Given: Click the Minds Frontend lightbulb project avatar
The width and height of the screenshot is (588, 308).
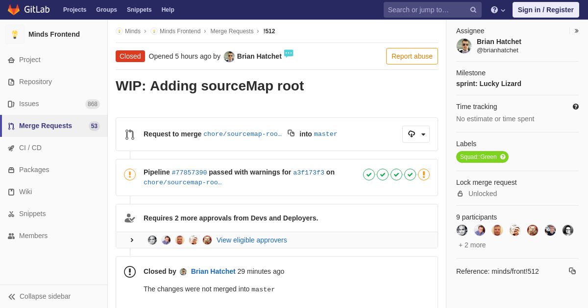Looking at the screenshot, I should [15, 34].
